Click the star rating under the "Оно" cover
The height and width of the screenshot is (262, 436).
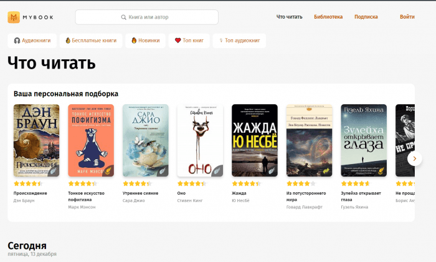click(x=192, y=183)
